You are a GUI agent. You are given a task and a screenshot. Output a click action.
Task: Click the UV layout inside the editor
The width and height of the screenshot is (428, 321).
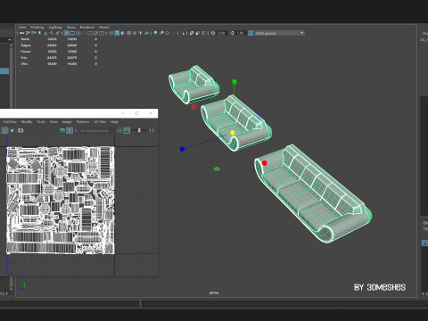pos(61,200)
